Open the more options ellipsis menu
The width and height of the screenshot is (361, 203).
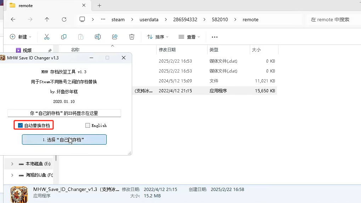[215, 37]
